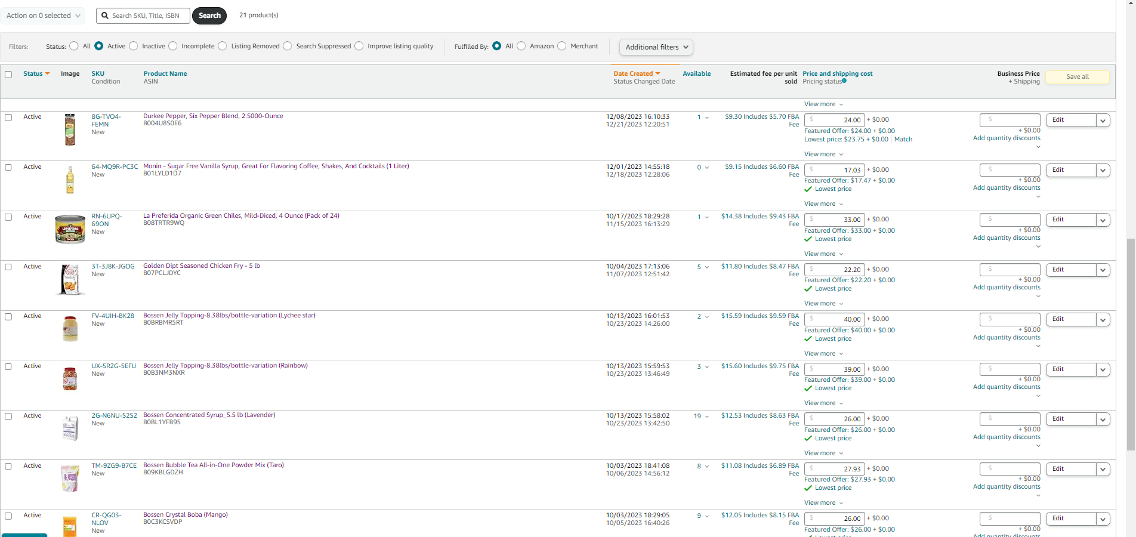Open the Bossen Jelly Topping Rainbow thumbnail
This screenshot has height=537, width=1136.
pos(70,379)
